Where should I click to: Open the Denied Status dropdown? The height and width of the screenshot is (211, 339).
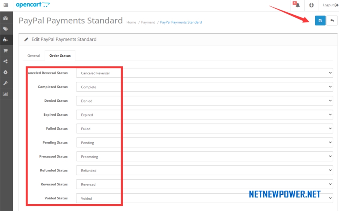(205, 101)
